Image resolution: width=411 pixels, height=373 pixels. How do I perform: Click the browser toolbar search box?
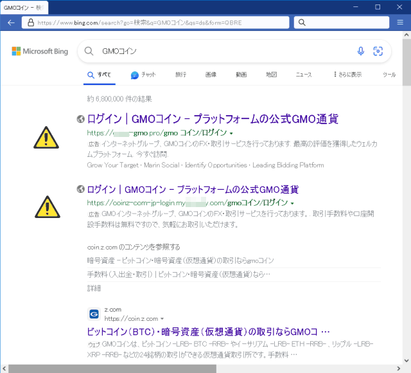point(342,23)
